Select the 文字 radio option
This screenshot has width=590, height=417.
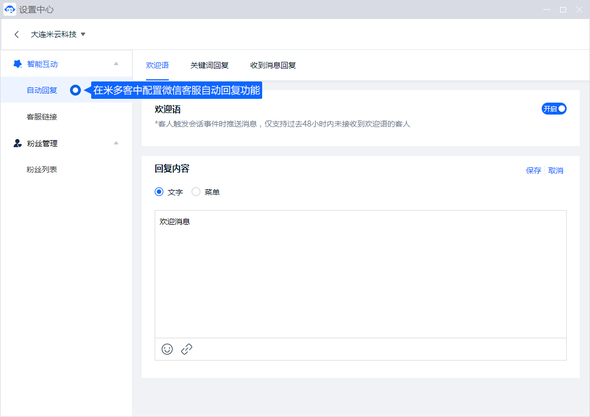(x=159, y=192)
